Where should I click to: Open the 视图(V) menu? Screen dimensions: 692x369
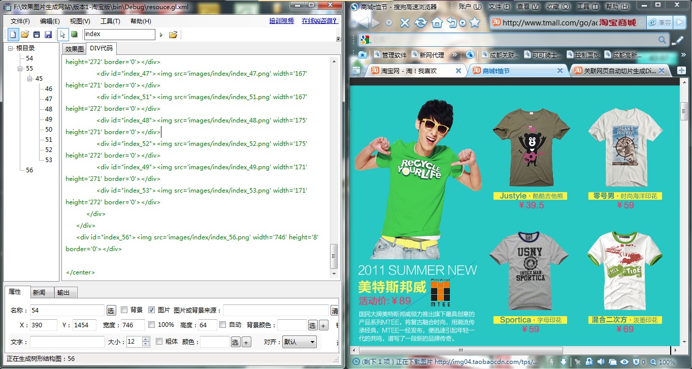click(80, 21)
